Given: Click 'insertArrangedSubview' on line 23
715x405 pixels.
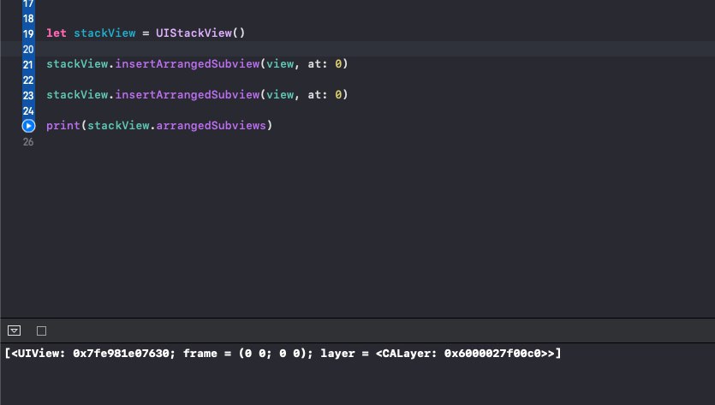Looking at the screenshot, I should click(188, 95).
